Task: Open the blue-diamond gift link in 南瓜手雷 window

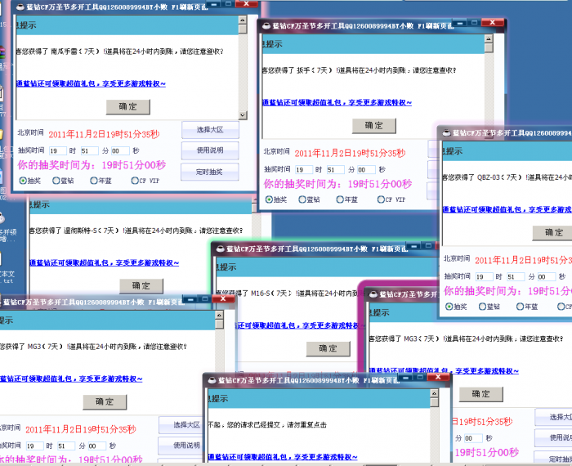Action: point(91,83)
